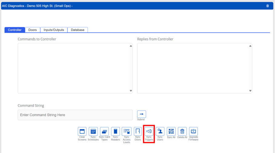
Task: Select the Sync Card Types icon
Action: (104, 131)
